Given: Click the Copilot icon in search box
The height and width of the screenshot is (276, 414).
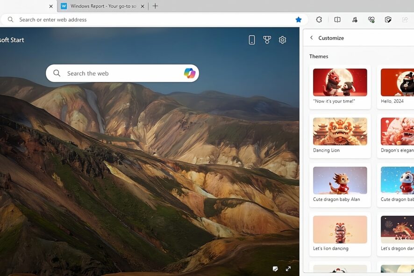Looking at the screenshot, I should [x=190, y=73].
